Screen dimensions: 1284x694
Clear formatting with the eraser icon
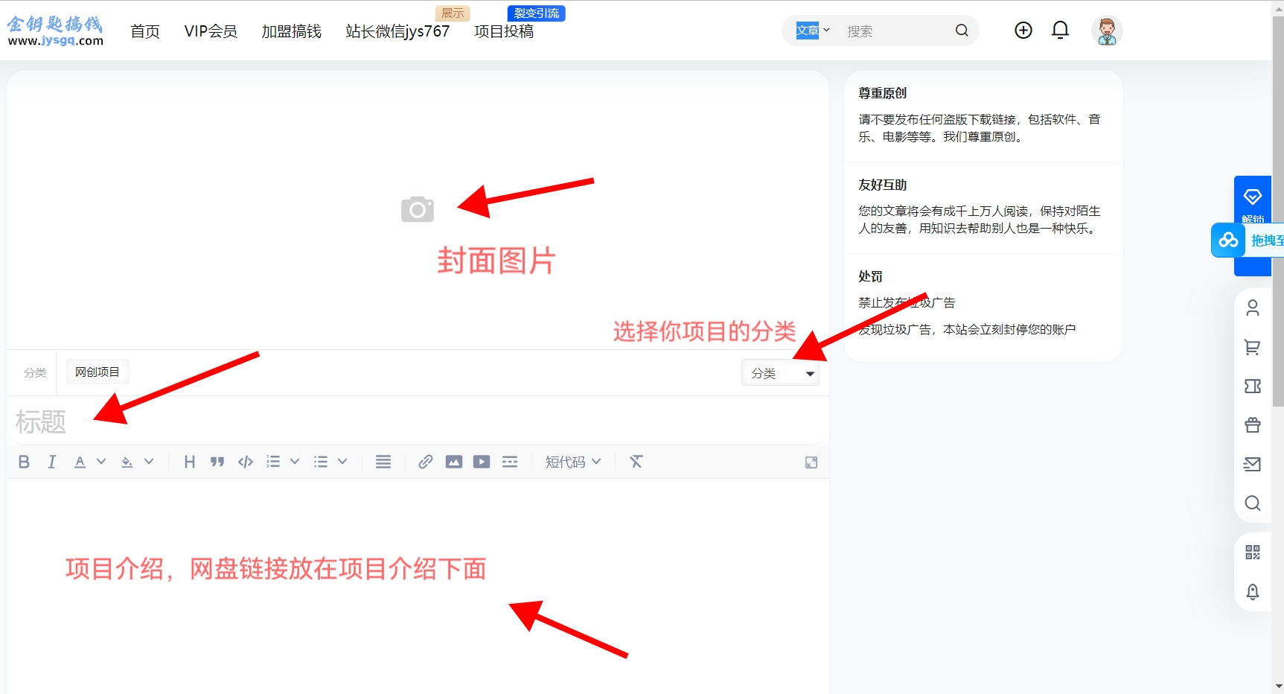coord(636,462)
